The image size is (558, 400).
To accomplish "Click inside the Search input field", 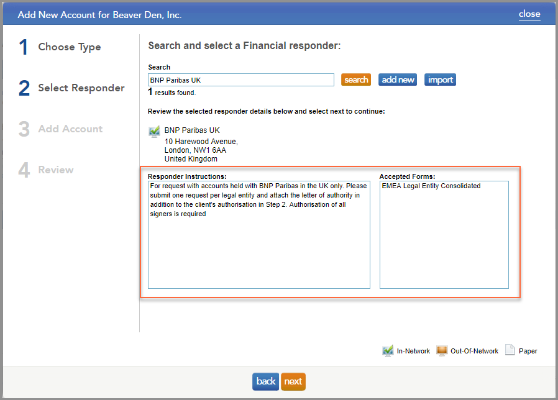I will [x=240, y=80].
